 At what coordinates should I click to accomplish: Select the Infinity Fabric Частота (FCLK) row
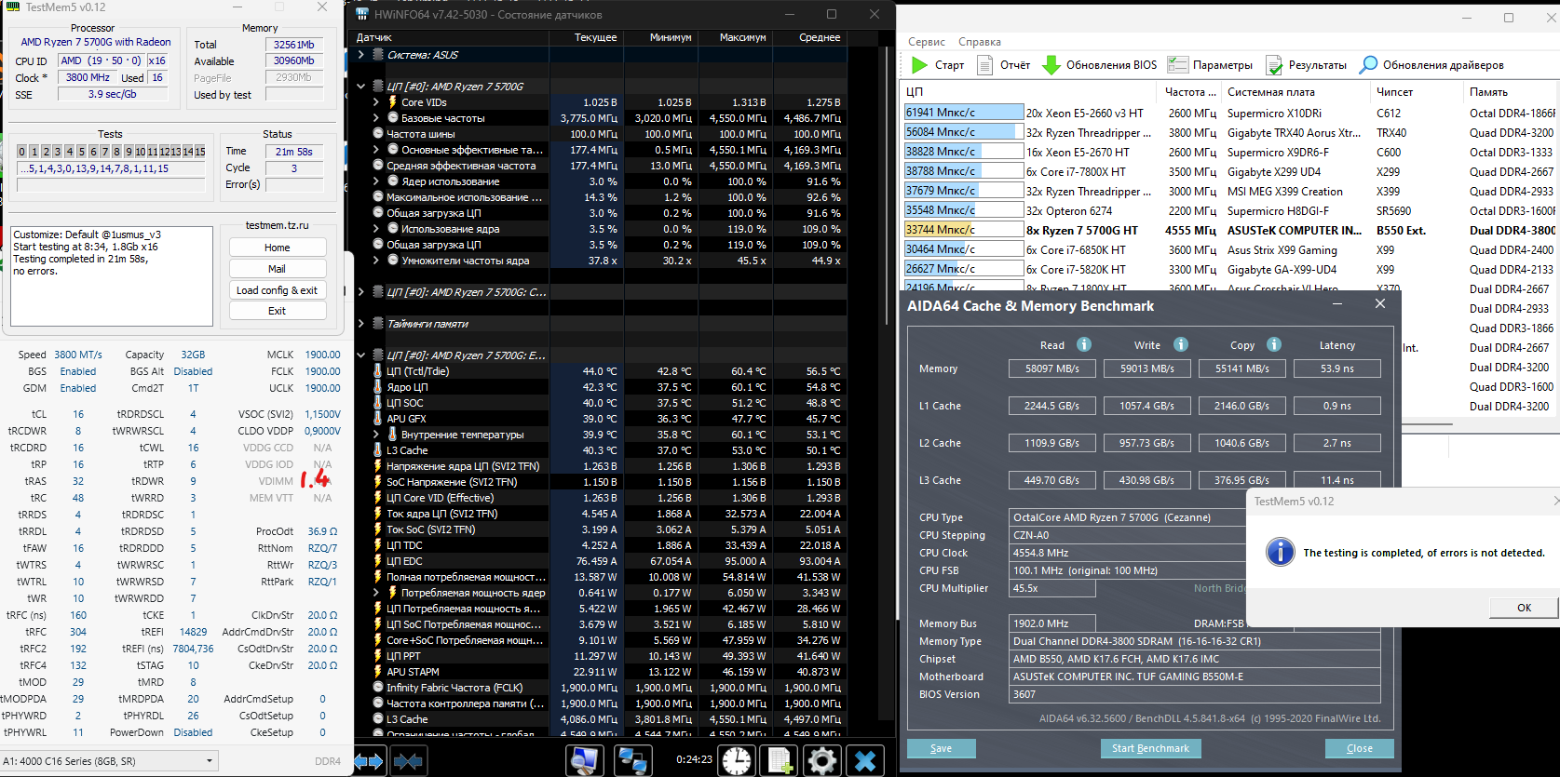(x=602, y=688)
